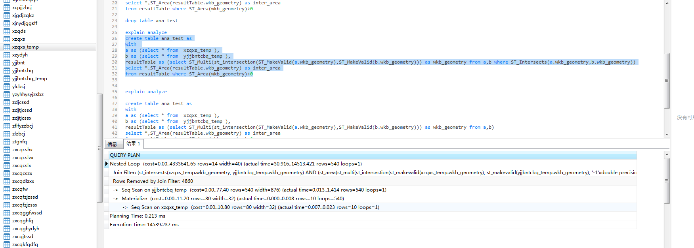Screen dimensions: 694x248
Task: Click table icon beside yzyhhysyjzsbz
Action: click(x=7, y=94)
